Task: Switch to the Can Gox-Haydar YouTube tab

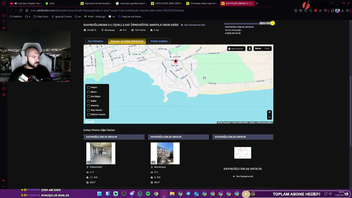Action: coord(26,3)
